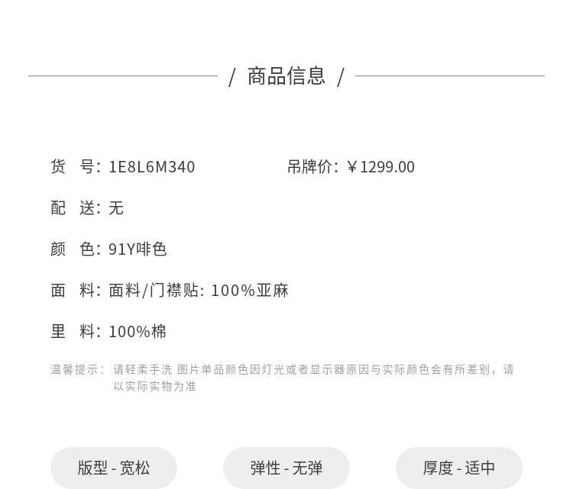
Task: Select the 配送 label
Action: [73, 208]
